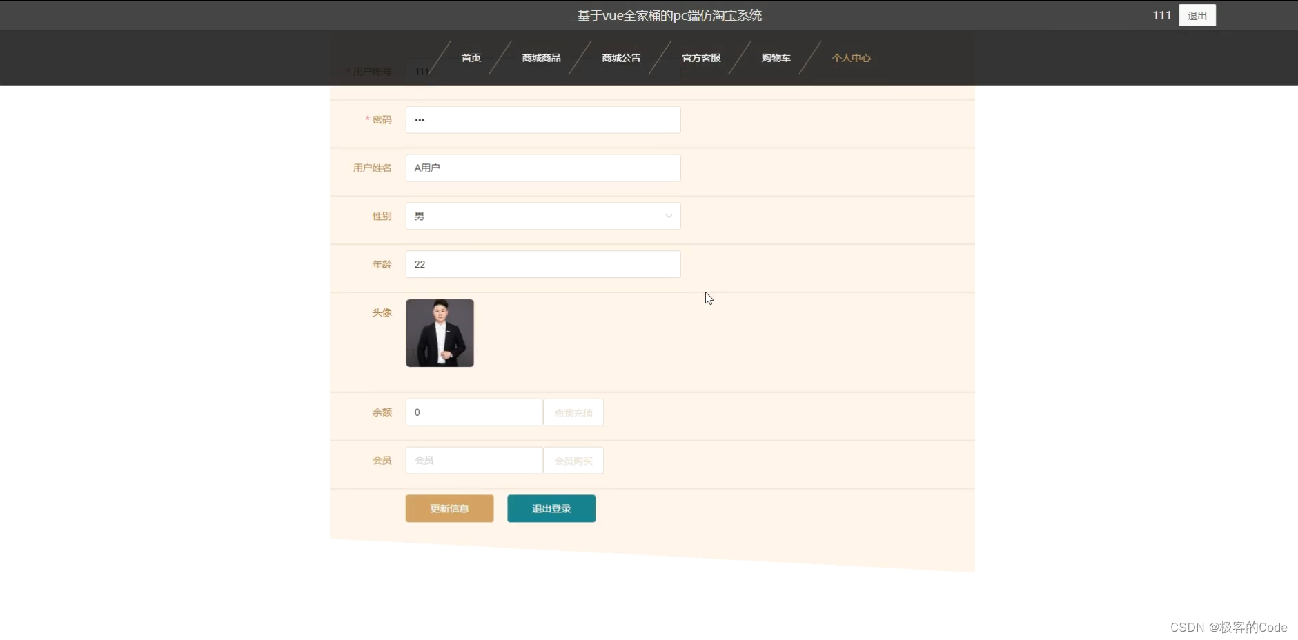This screenshot has height=640, width=1298.
Task: Click the 头像 avatar photo thumbnail
Action: (x=440, y=333)
